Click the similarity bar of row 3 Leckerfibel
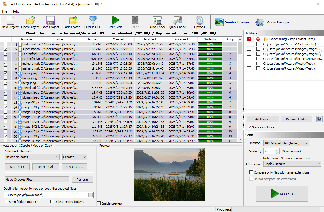This screenshot has width=324, height=212. 210,54
